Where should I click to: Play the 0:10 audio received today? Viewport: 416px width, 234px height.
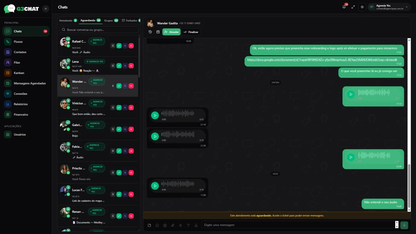155,186
